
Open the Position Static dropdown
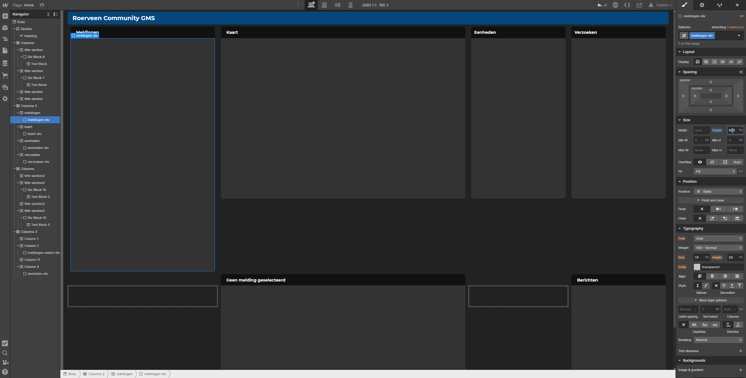(x=718, y=191)
